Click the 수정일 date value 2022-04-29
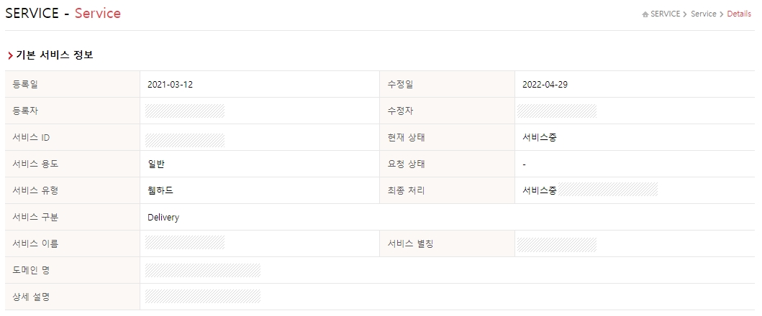The width and height of the screenshot is (762, 316). (545, 85)
